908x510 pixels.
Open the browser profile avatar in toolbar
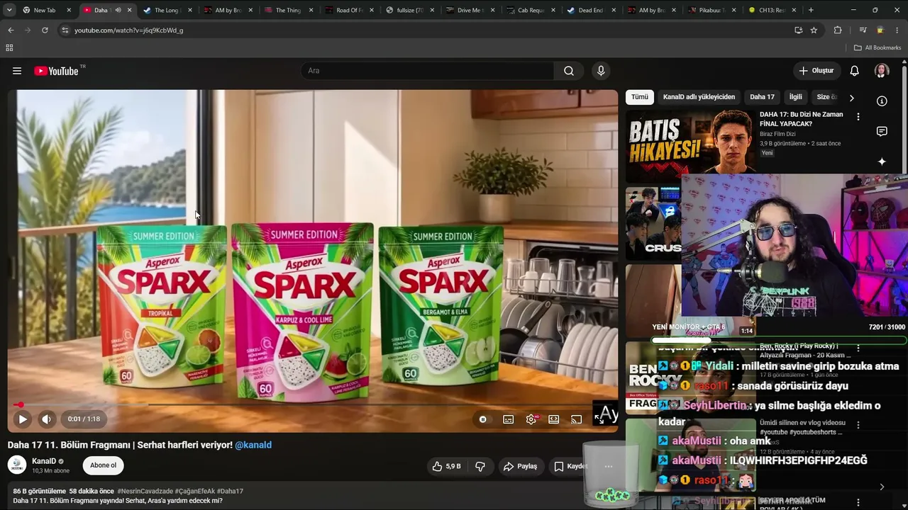880,30
